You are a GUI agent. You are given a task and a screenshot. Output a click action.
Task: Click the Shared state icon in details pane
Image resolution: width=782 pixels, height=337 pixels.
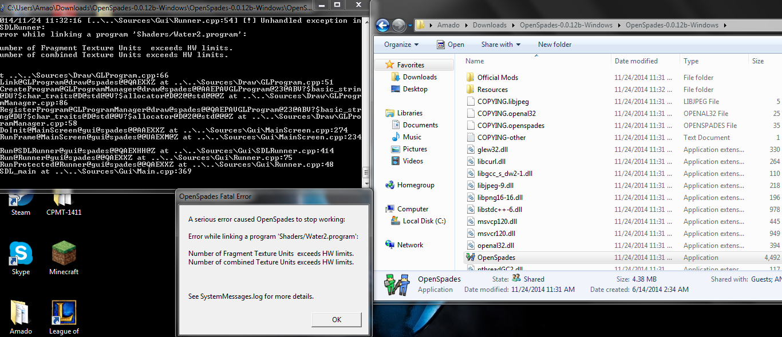click(x=516, y=278)
